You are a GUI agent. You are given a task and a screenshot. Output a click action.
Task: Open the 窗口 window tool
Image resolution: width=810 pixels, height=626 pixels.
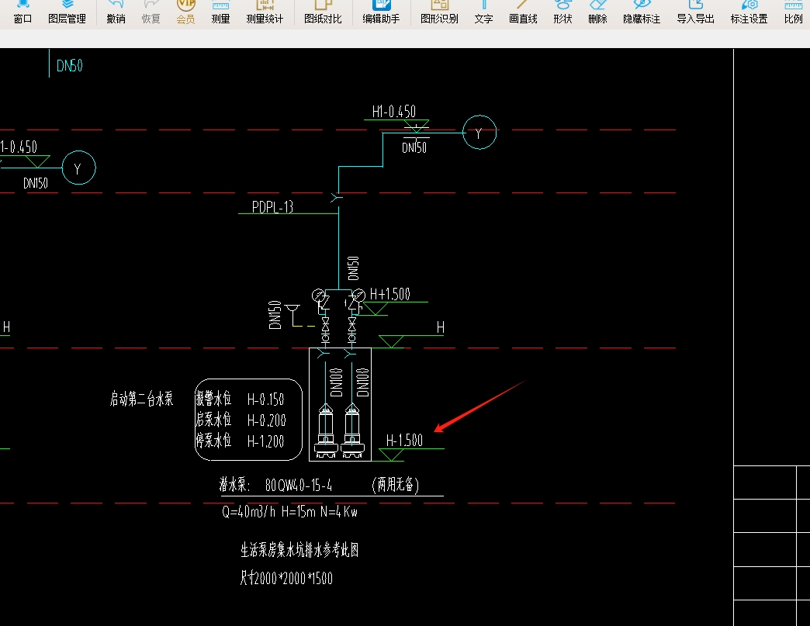(22, 13)
